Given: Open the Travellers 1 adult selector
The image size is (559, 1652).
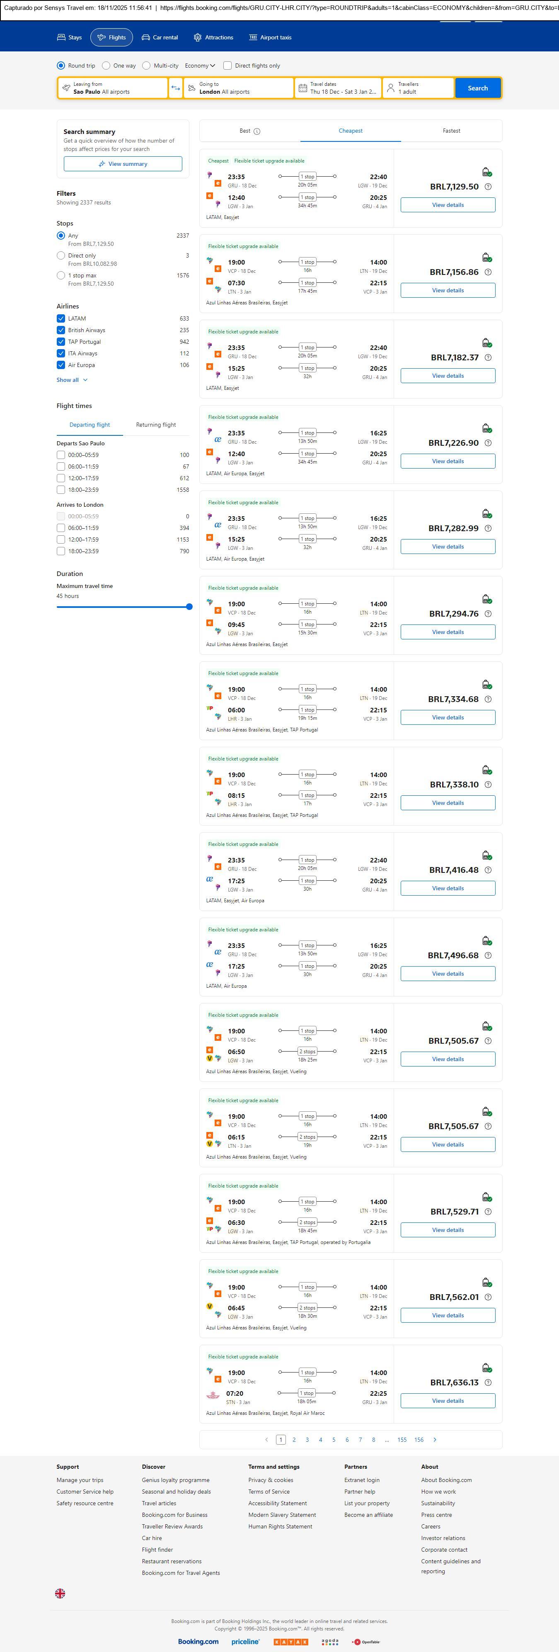Looking at the screenshot, I should click(418, 88).
